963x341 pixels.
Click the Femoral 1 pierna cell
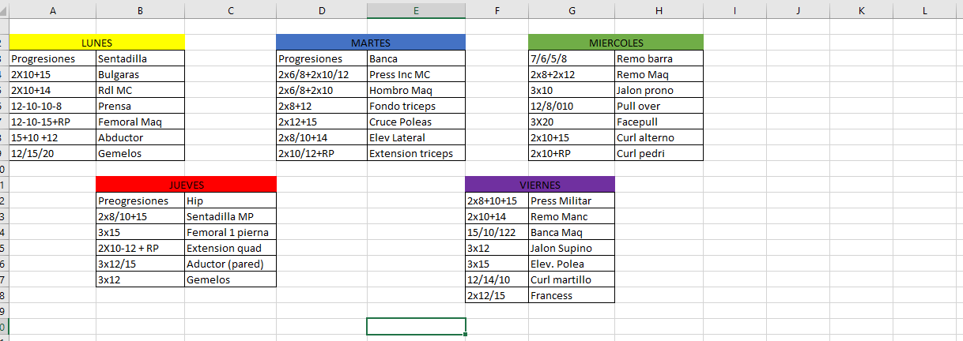(x=231, y=232)
